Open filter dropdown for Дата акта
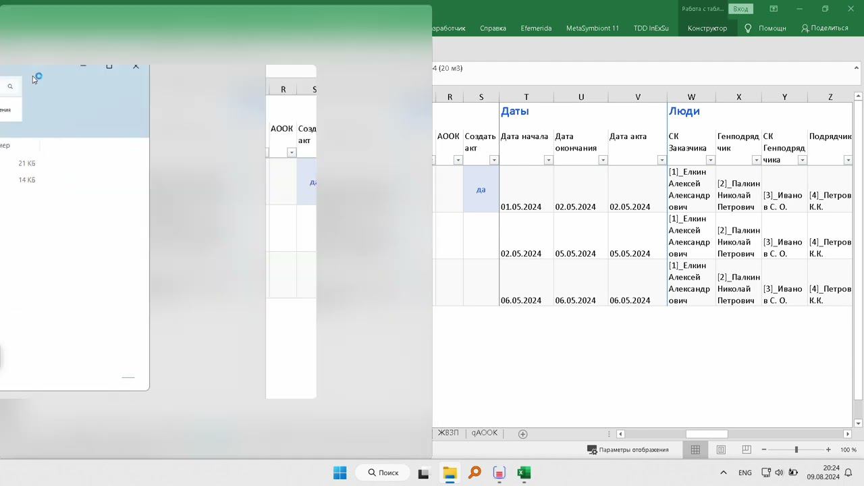Image resolution: width=864 pixels, height=486 pixels. (661, 160)
